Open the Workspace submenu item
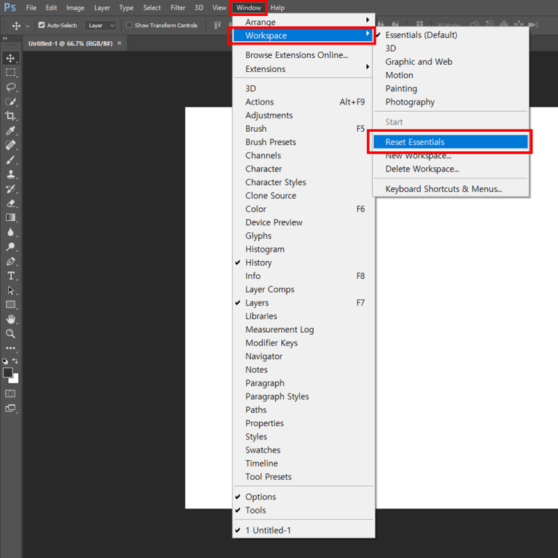The image size is (558, 558). coord(303,36)
